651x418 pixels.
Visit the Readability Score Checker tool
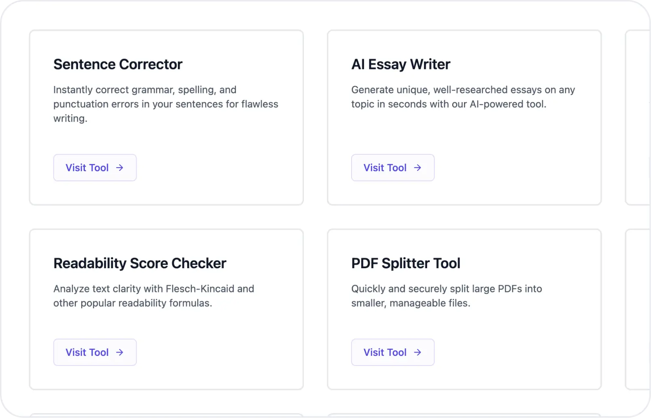95,352
